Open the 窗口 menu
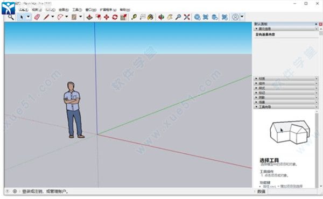This screenshot has width=323, height=199. [x=91, y=10]
